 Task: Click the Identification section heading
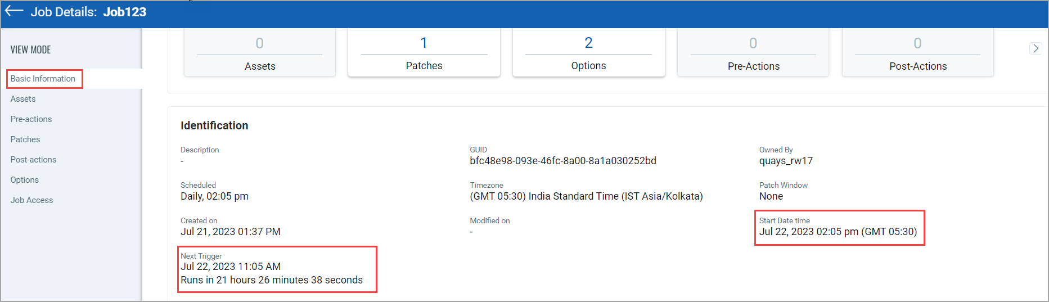(214, 125)
